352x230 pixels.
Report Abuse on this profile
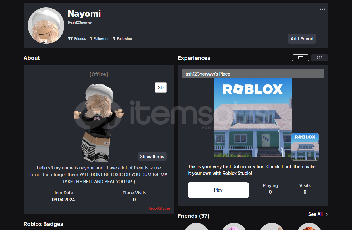[x=159, y=208]
